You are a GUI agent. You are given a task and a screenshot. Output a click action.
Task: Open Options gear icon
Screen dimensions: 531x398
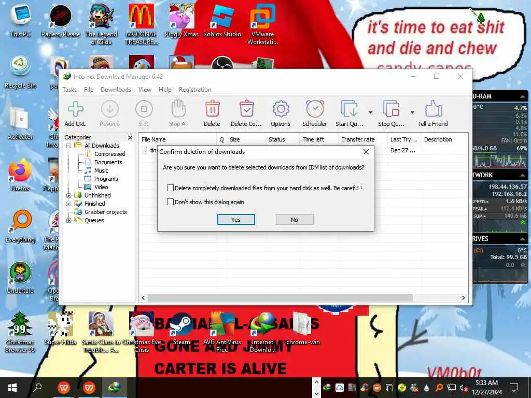tap(281, 109)
